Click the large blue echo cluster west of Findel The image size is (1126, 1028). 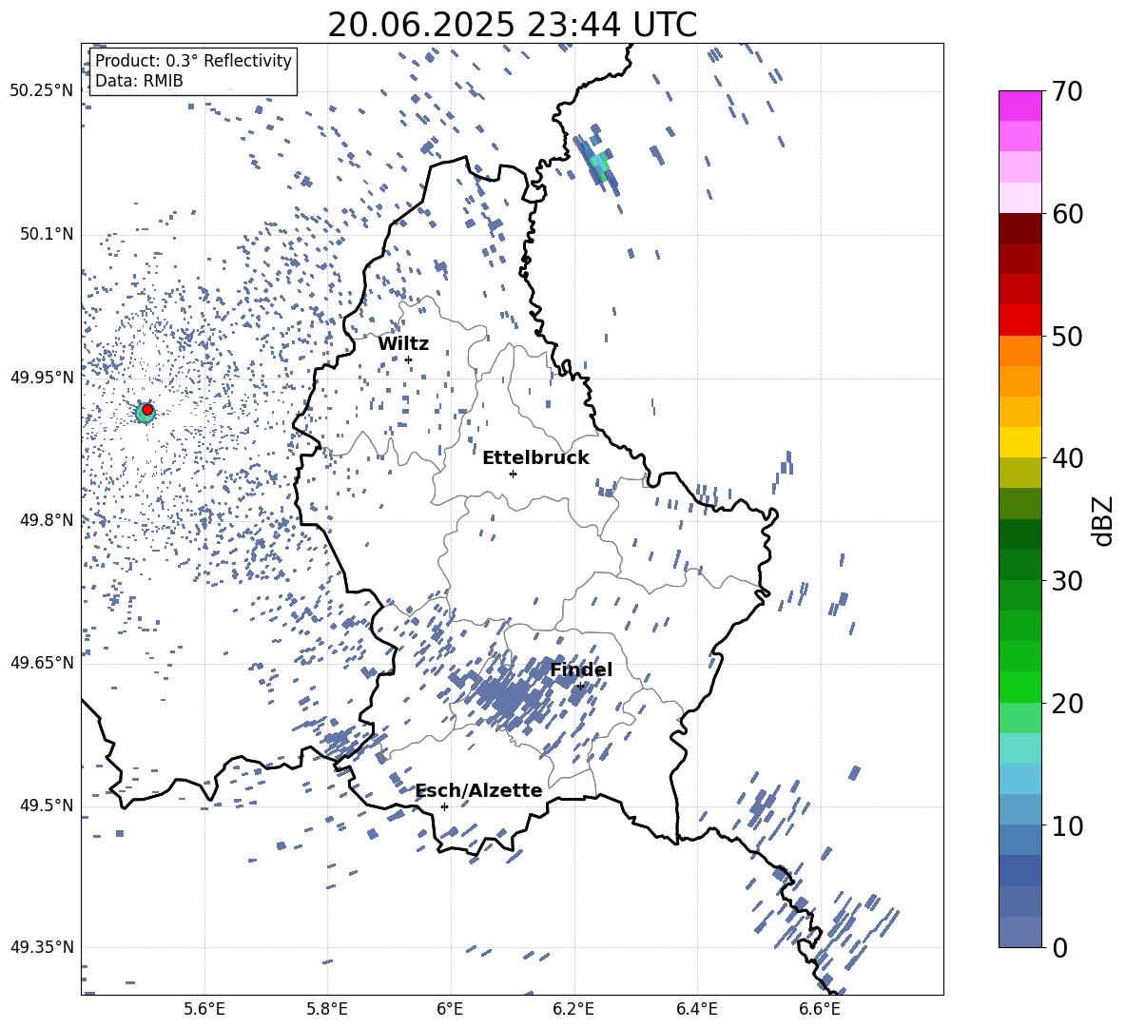512,695
